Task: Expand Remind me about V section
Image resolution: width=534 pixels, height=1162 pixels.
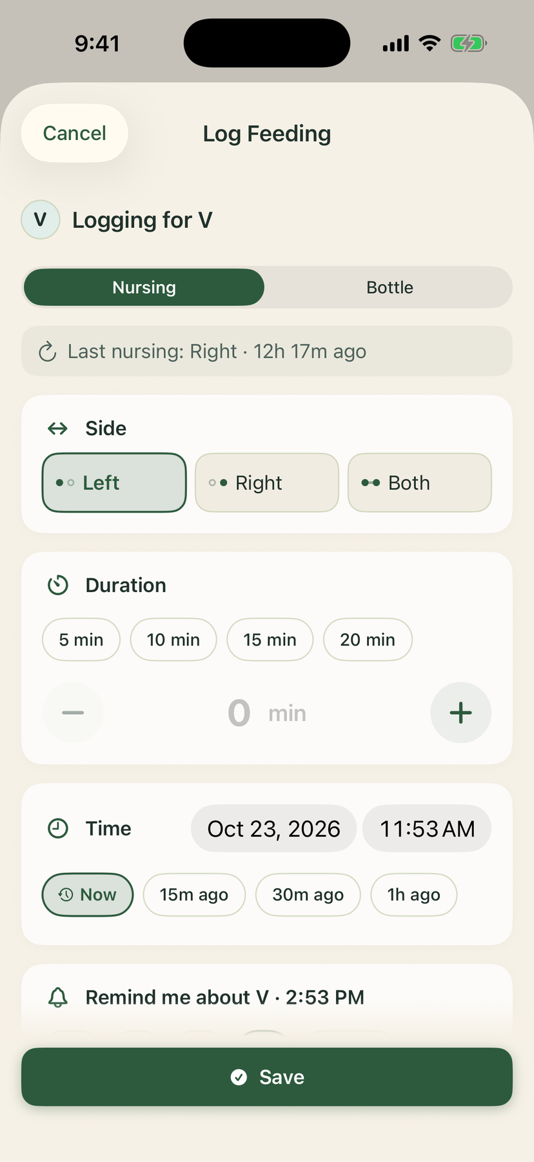Action: pos(267,997)
